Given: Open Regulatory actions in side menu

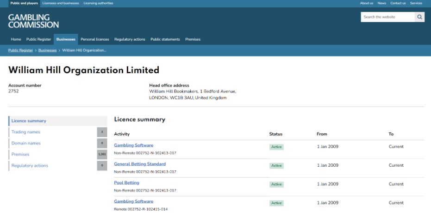Looking at the screenshot, I should pos(30,166).
